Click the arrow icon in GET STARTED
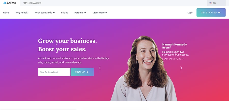 219,12
